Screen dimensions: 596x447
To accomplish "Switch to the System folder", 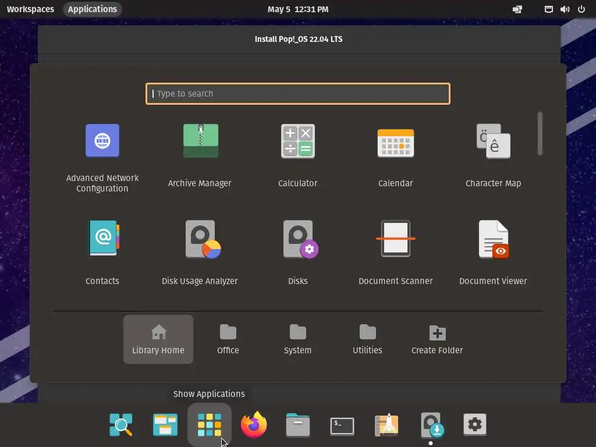I will coord(297,339).
